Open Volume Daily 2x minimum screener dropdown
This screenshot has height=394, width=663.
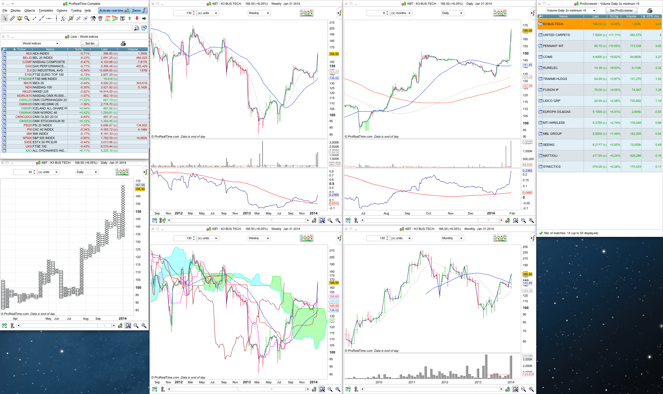point(571,10)
